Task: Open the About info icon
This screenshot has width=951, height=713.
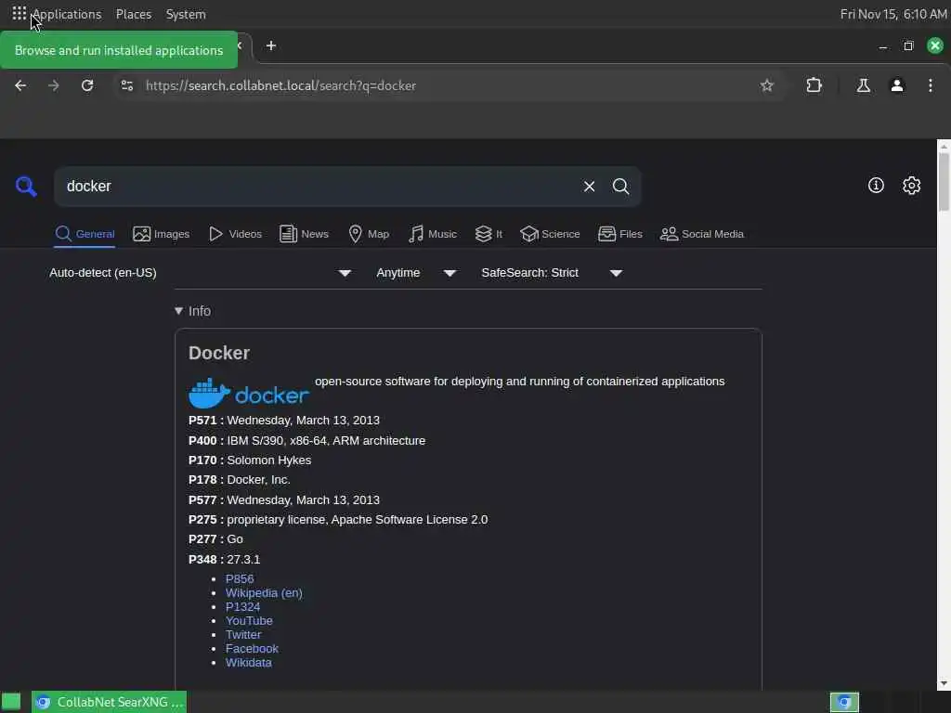Action: (876, 185)
